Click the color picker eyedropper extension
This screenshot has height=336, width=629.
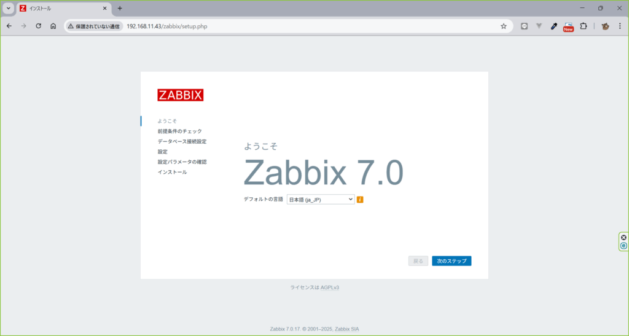coord(553,26)
